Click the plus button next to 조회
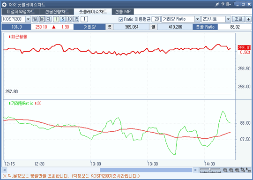 248,19
